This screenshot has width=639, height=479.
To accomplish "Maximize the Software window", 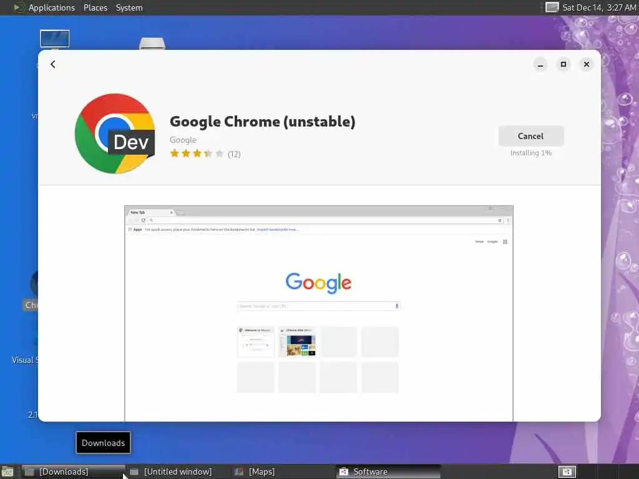I will point(563,64).
